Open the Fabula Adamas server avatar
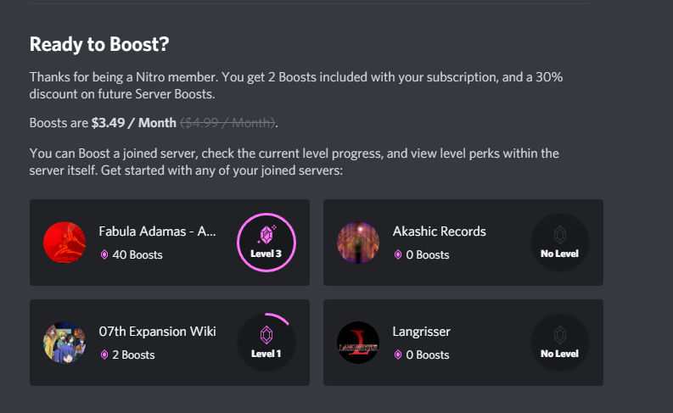 pyautogui.click(x=64, y=243)
